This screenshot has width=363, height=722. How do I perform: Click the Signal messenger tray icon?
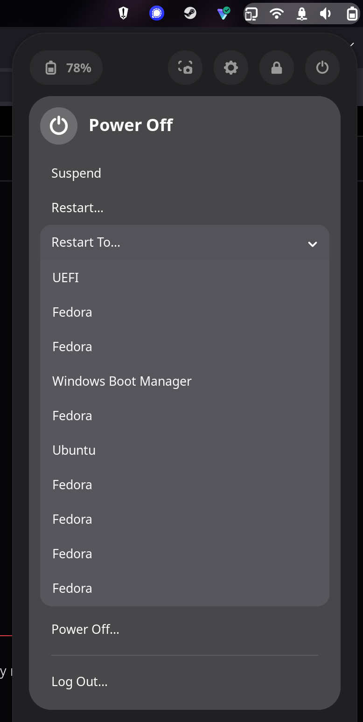pos(157,13)
